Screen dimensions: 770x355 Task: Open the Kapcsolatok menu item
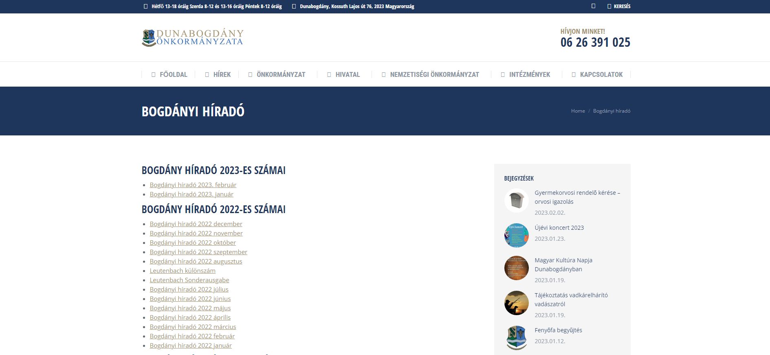coord(597,74)
